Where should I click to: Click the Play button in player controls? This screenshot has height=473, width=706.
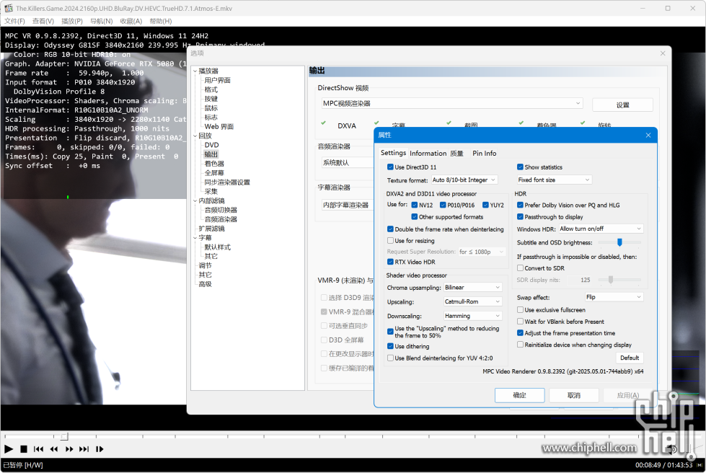[9, 448]
